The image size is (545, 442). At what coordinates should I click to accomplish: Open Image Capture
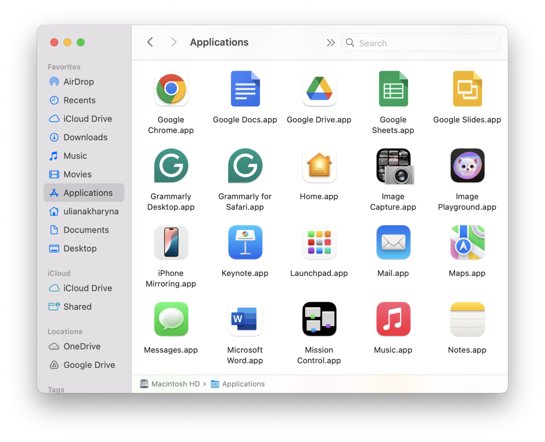pyautogui.click(x=393, y=165)
